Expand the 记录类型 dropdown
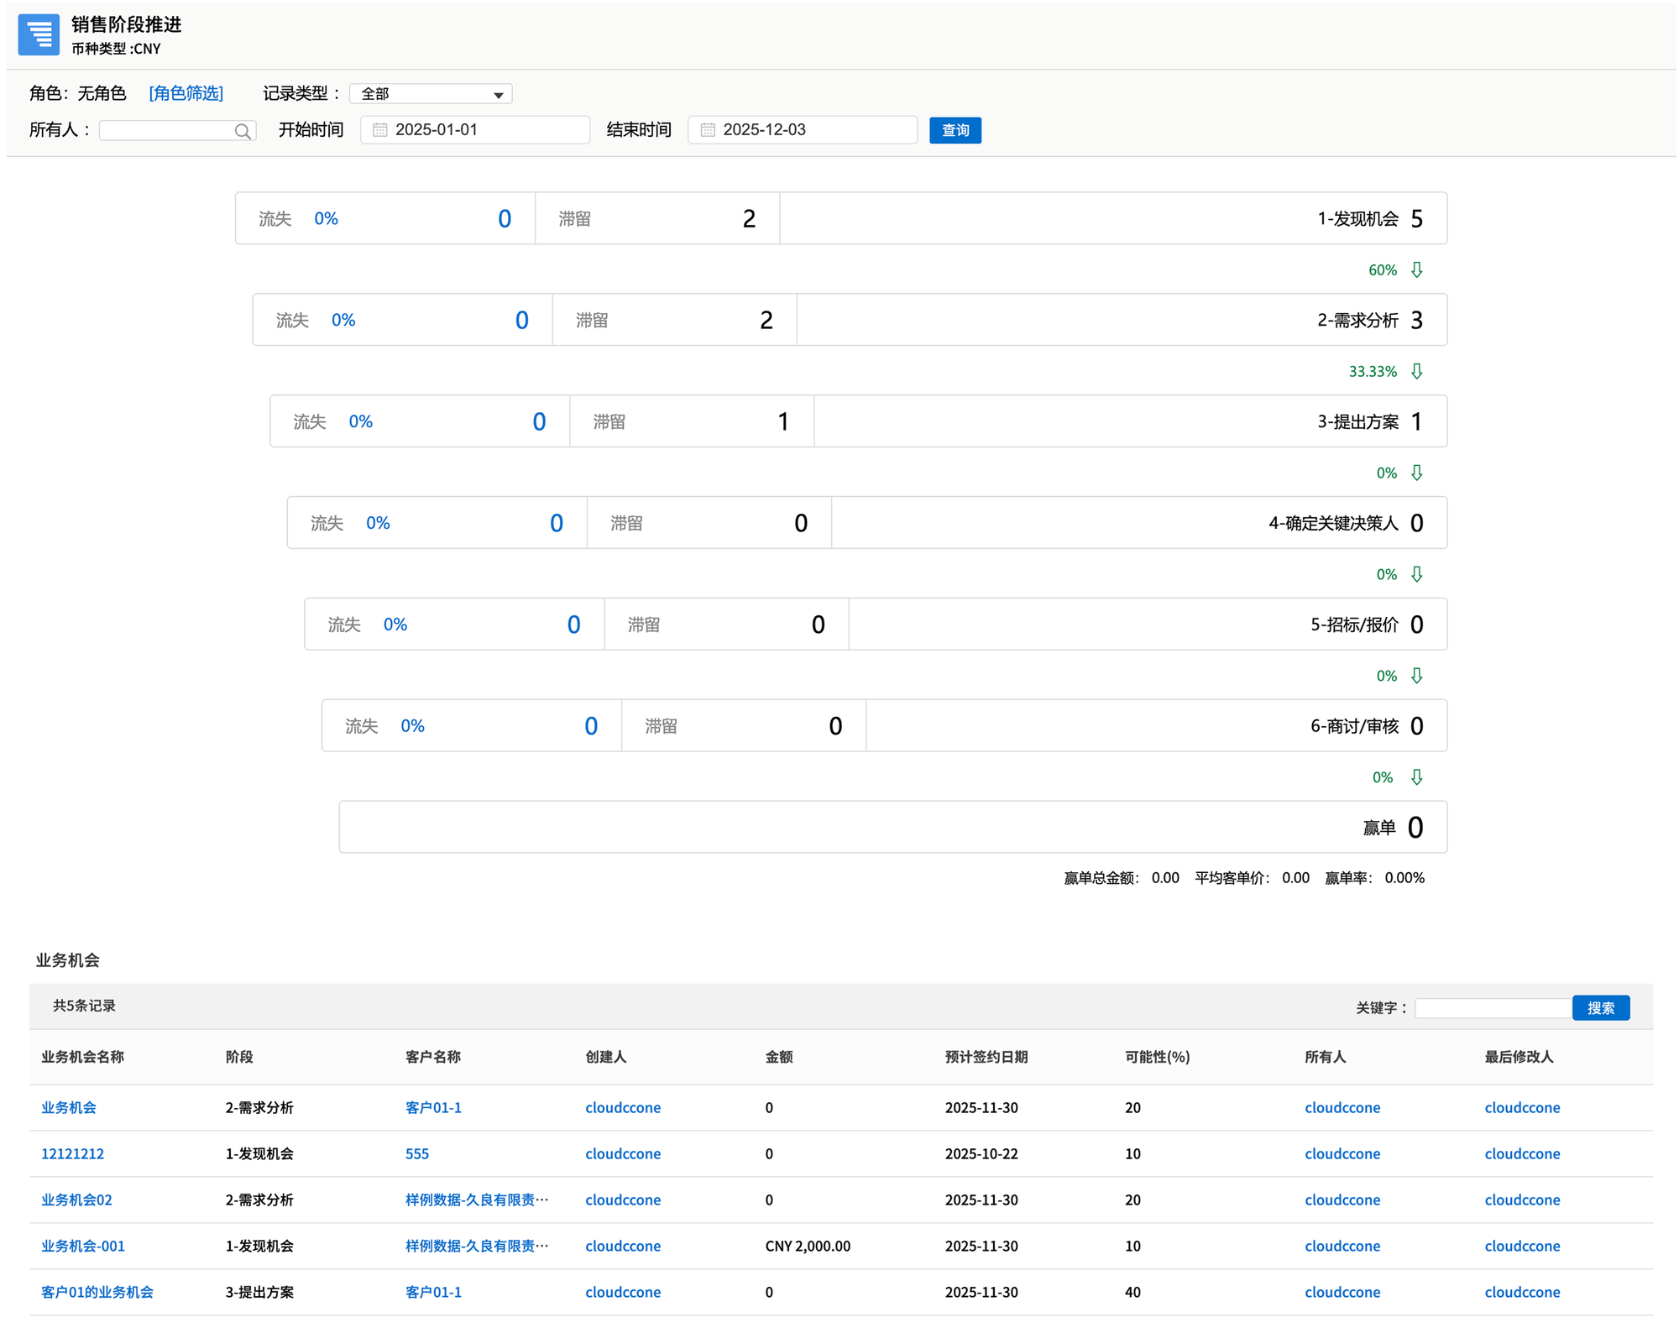Image resolution: width=1679 pixels, height=1333 pixels. tap(431, 94)
